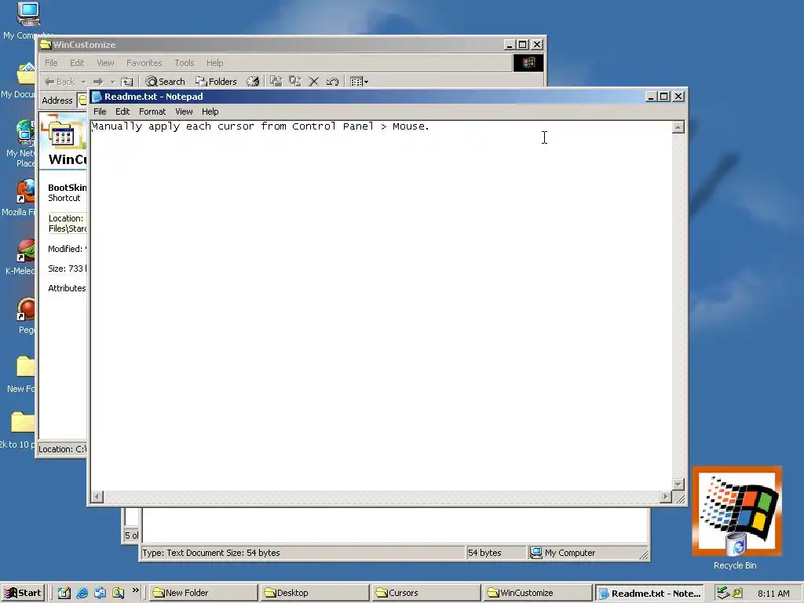
Task: Click the History toolbar icon
Action: [x=253, y=82]
